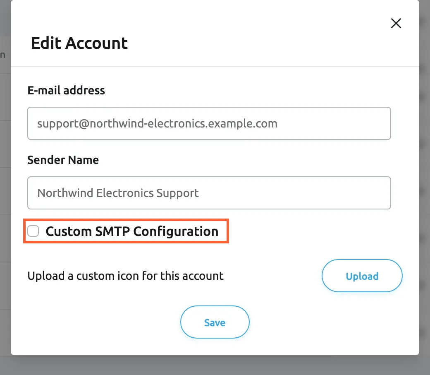Select the Edit Account heading
Image resolution: width=430 pixels, height=375 pixels.
pyautogui.click(x=79, y=43)
